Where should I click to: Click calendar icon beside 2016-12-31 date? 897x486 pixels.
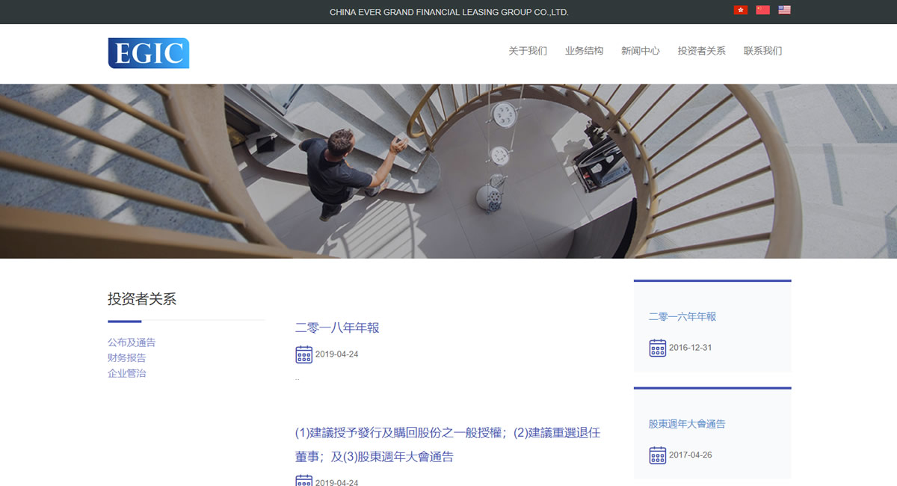[x=657, y=348]
